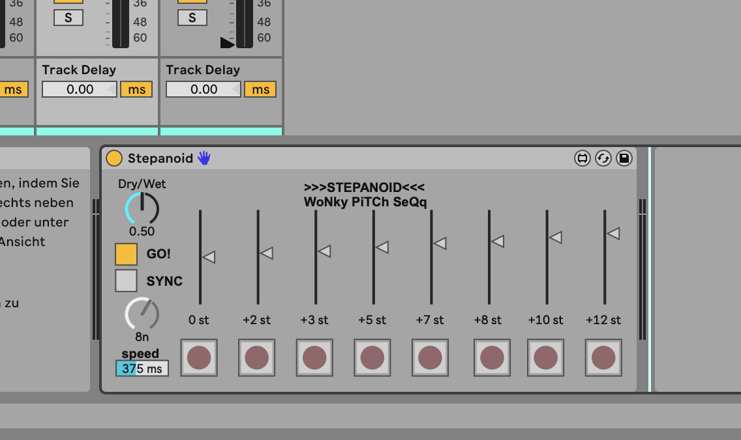Toggle the GO! button

click(127, 254)
